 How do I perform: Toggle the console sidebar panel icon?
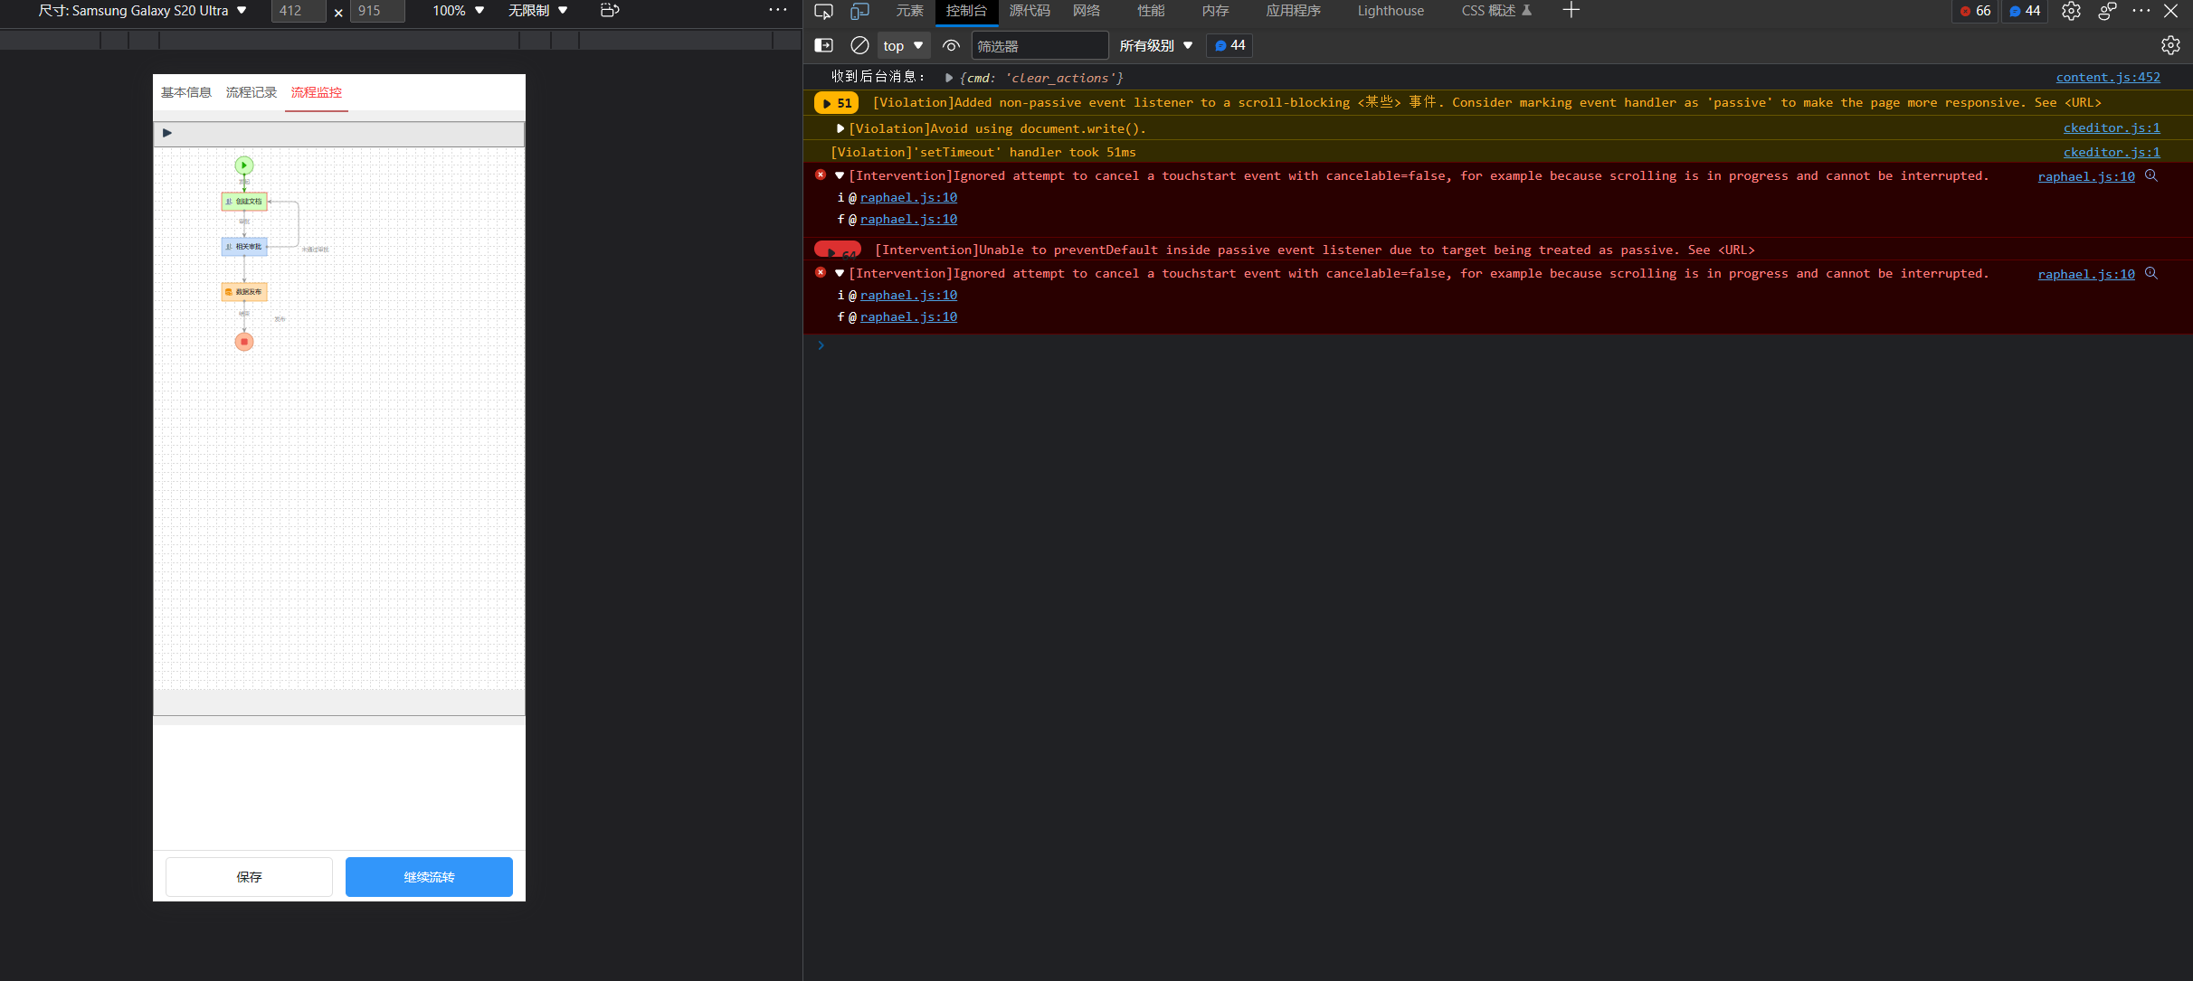[x=823, y=45]
